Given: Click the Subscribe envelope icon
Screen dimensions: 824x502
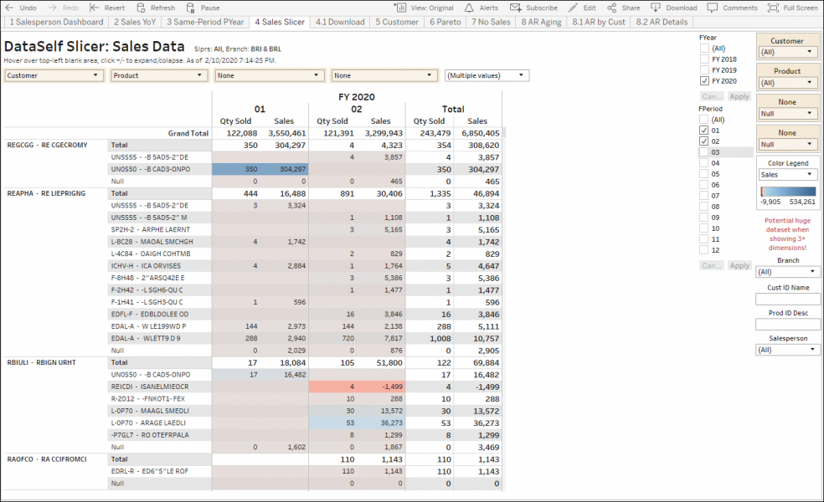Looking at the screenshot, I should coord(516,8).
